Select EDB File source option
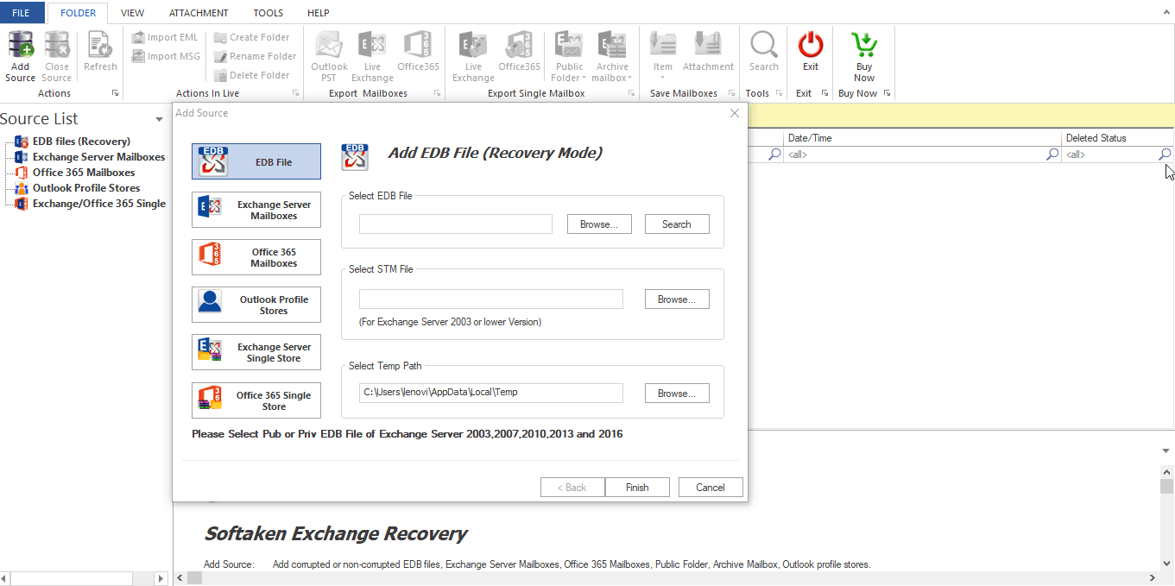The height and width of the screenshot is (586, 1175). (256, 161)
